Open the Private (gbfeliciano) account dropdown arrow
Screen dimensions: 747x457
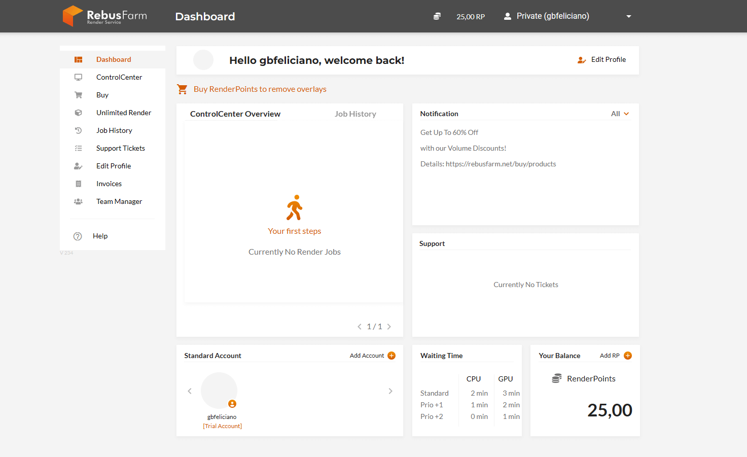tap(629, 16)
